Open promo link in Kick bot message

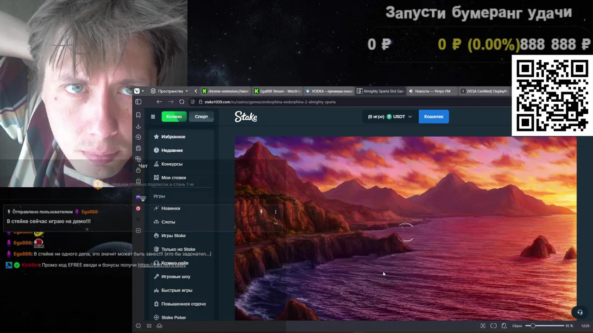click(162, 265)
